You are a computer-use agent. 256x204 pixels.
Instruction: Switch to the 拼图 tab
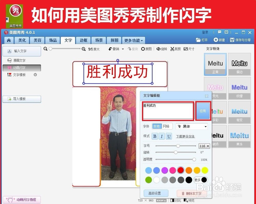pyautogui.click(x=114, y=40)
